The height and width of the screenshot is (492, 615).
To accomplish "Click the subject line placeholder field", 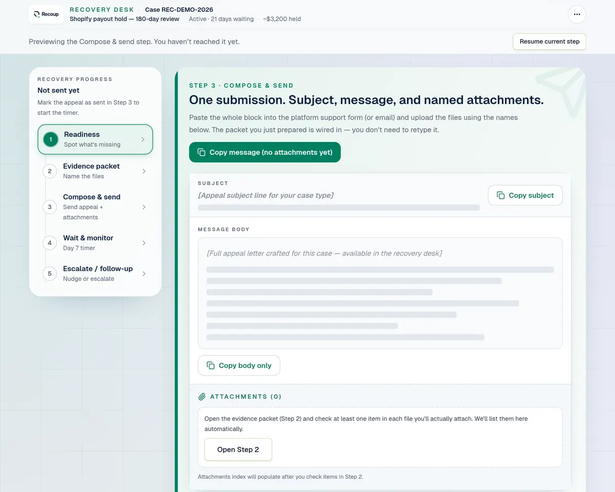I will [265, 195].
